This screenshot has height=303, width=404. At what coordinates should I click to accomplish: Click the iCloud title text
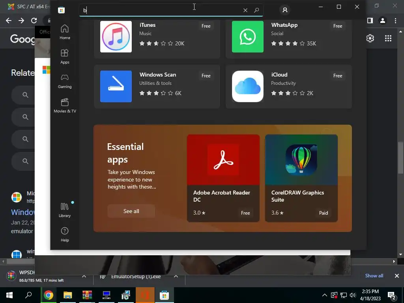pos(279,75)
